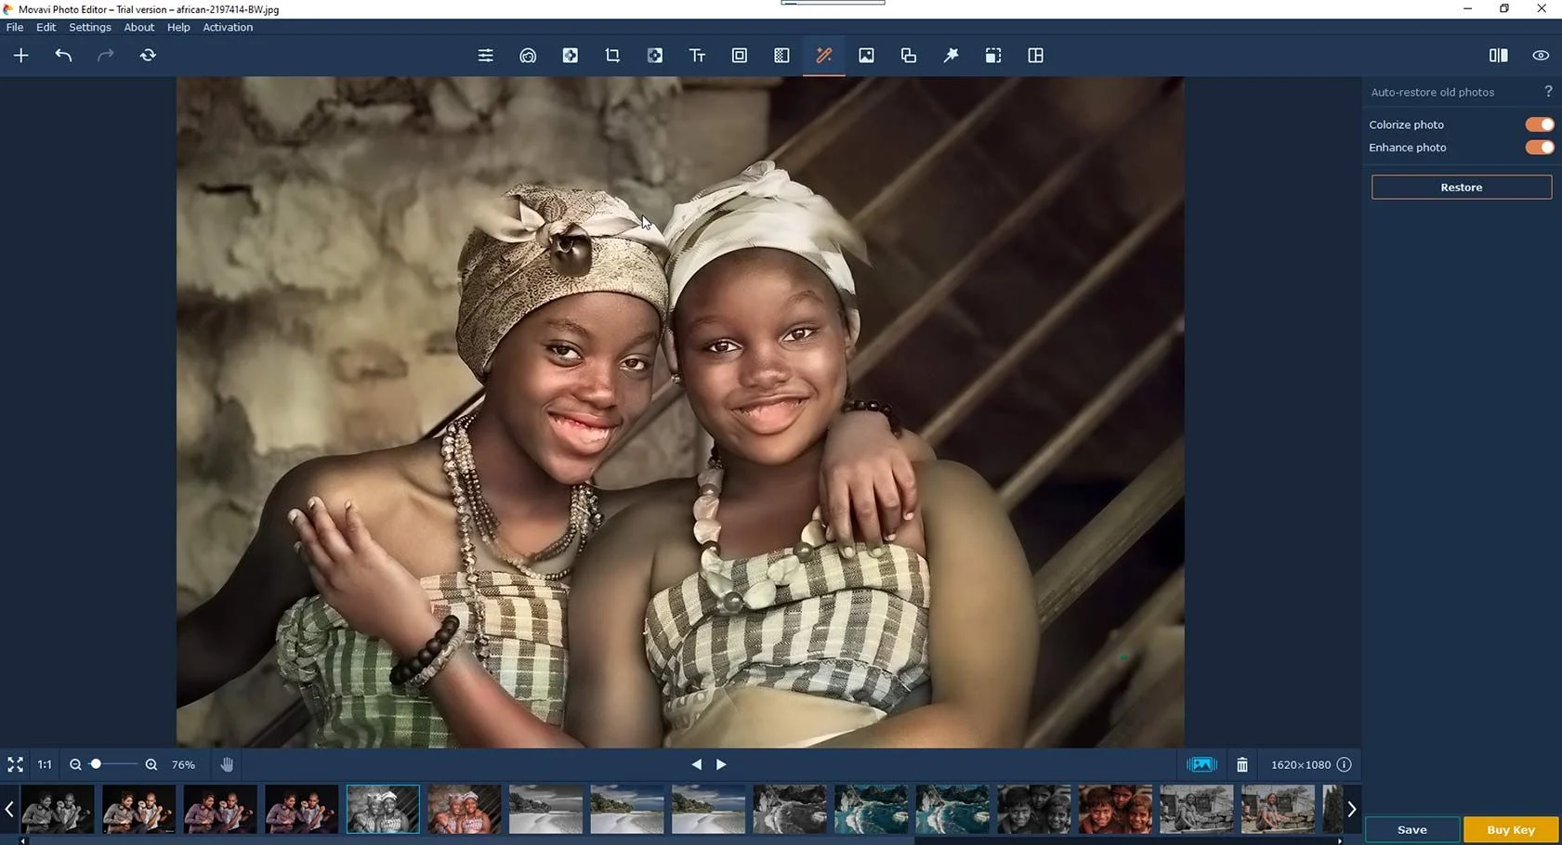Open the Adjust sliders tool

(485, 56)
